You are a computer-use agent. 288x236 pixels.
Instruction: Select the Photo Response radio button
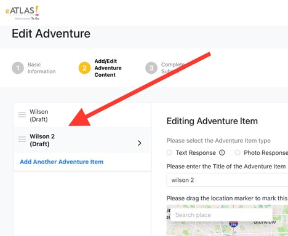click(238, 152)
